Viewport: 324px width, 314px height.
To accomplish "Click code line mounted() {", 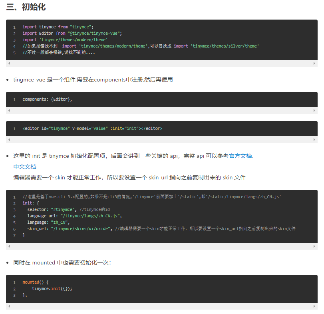I will pos(35,282).
